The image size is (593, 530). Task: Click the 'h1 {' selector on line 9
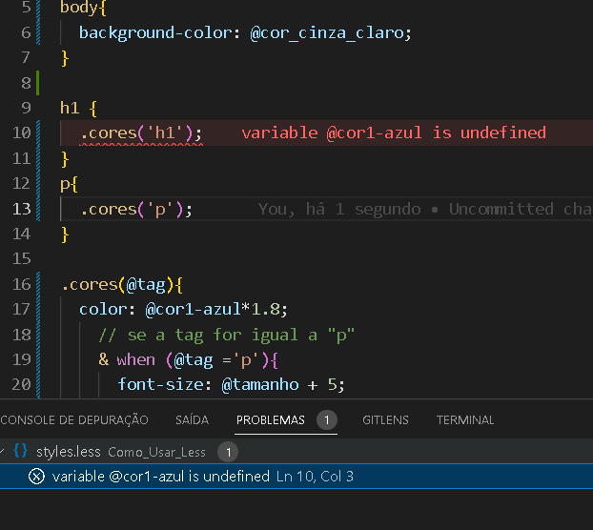79,108
